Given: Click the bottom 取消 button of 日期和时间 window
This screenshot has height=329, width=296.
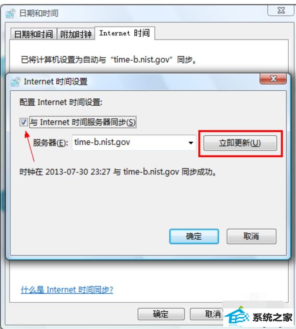Looking at the screenshot, I should [x=213, y=314].
